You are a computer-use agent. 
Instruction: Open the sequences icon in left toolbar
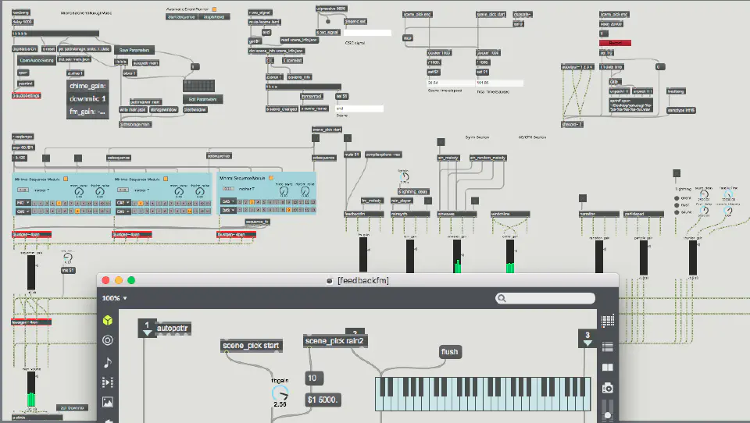click(108, 382)
